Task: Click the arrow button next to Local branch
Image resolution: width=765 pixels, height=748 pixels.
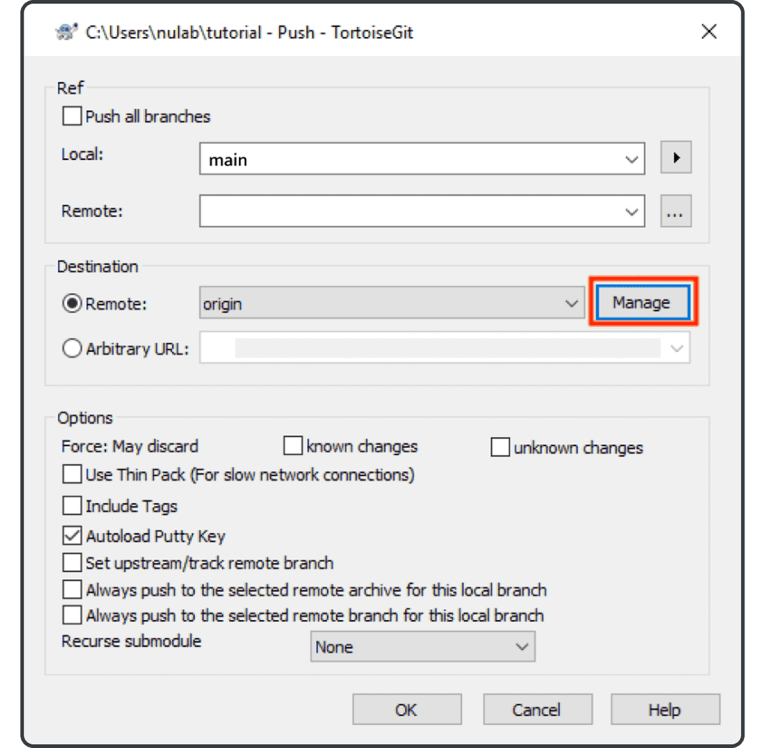Action: click(676, 158)
